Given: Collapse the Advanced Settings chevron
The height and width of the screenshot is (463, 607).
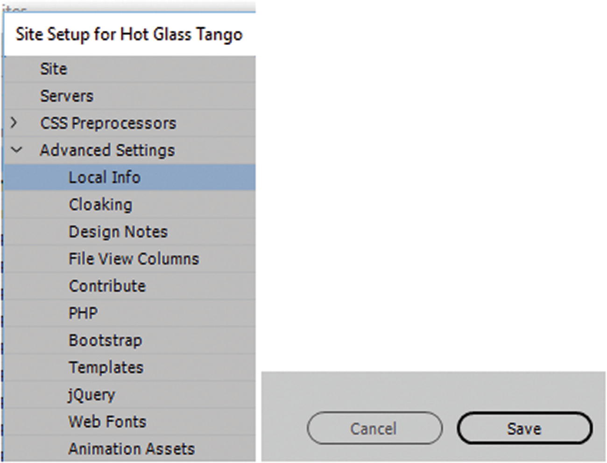Looking at the screenshot, I should [16, 150].
